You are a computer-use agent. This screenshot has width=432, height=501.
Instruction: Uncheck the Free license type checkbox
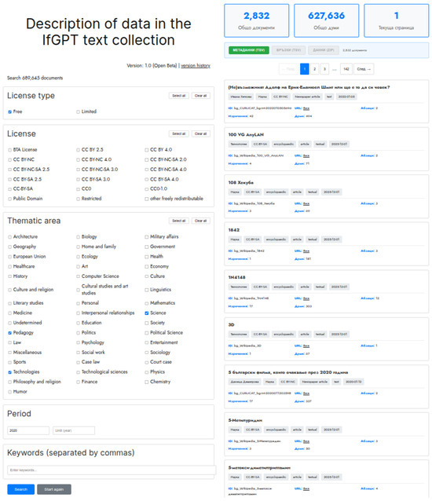point(9,112)
